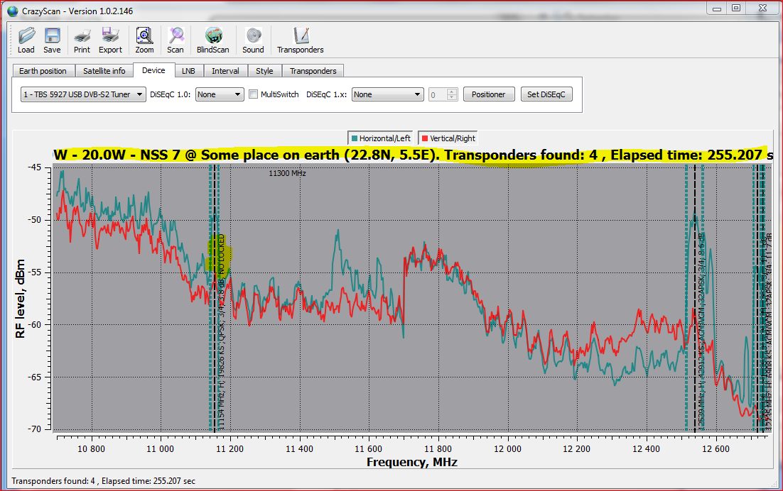Switch to the Earth position tab

(43, 71)
